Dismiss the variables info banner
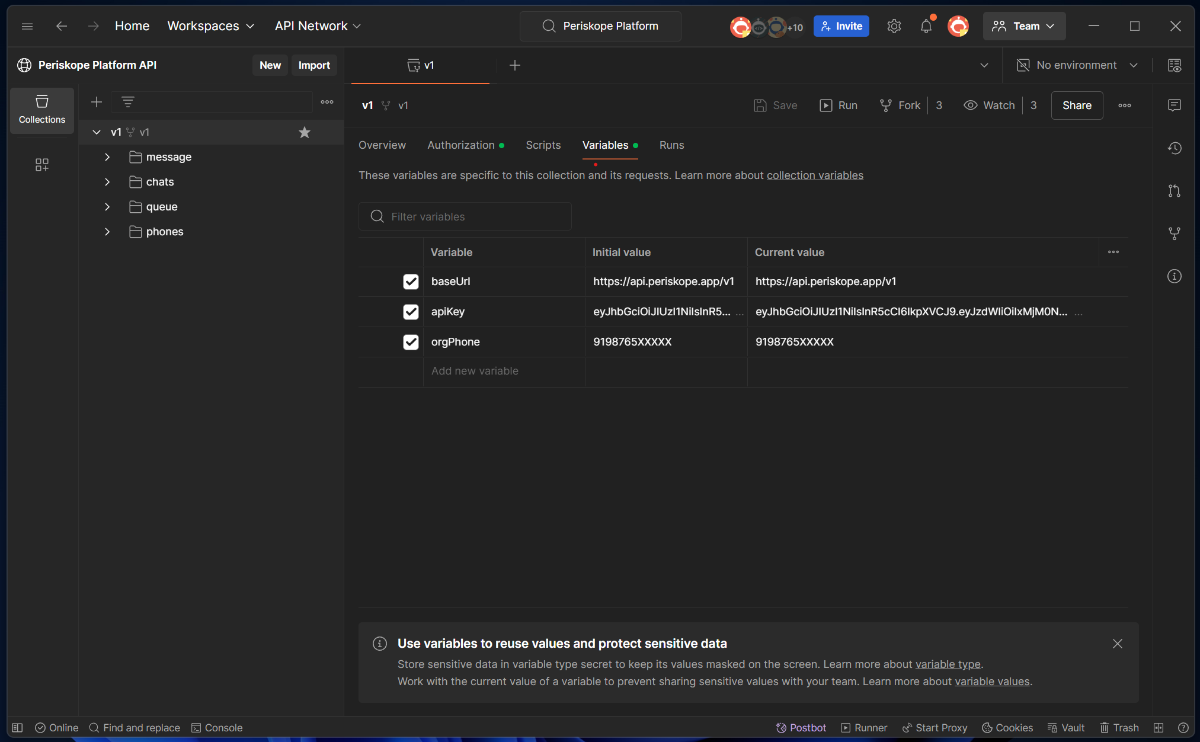Viewport: 1200px width, 742px height. 1118,644
